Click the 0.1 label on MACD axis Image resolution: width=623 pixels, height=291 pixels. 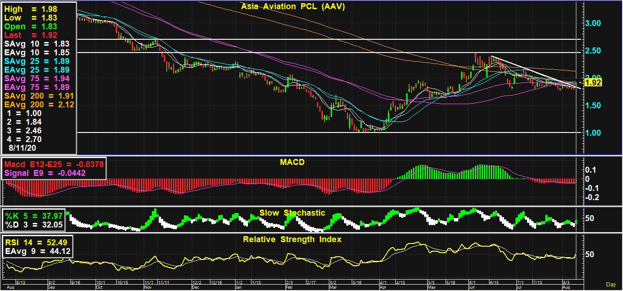[591, 170]
